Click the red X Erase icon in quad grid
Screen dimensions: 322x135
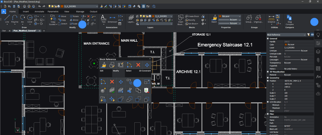point(112,82)
